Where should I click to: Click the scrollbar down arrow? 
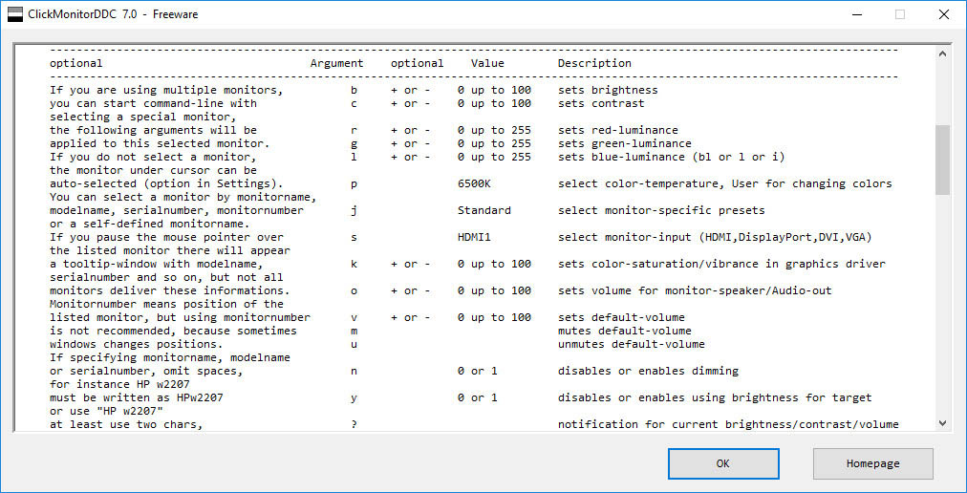tap(942, 422)
